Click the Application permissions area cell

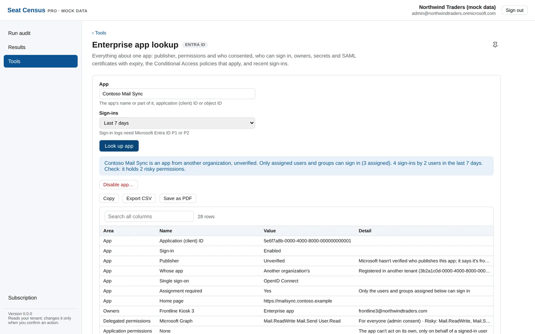point(127,331)
